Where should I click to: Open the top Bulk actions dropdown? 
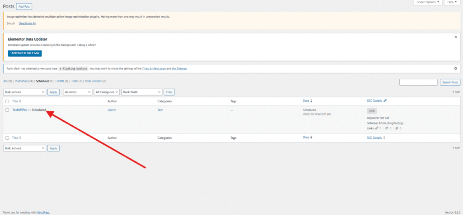pos(24,92)
